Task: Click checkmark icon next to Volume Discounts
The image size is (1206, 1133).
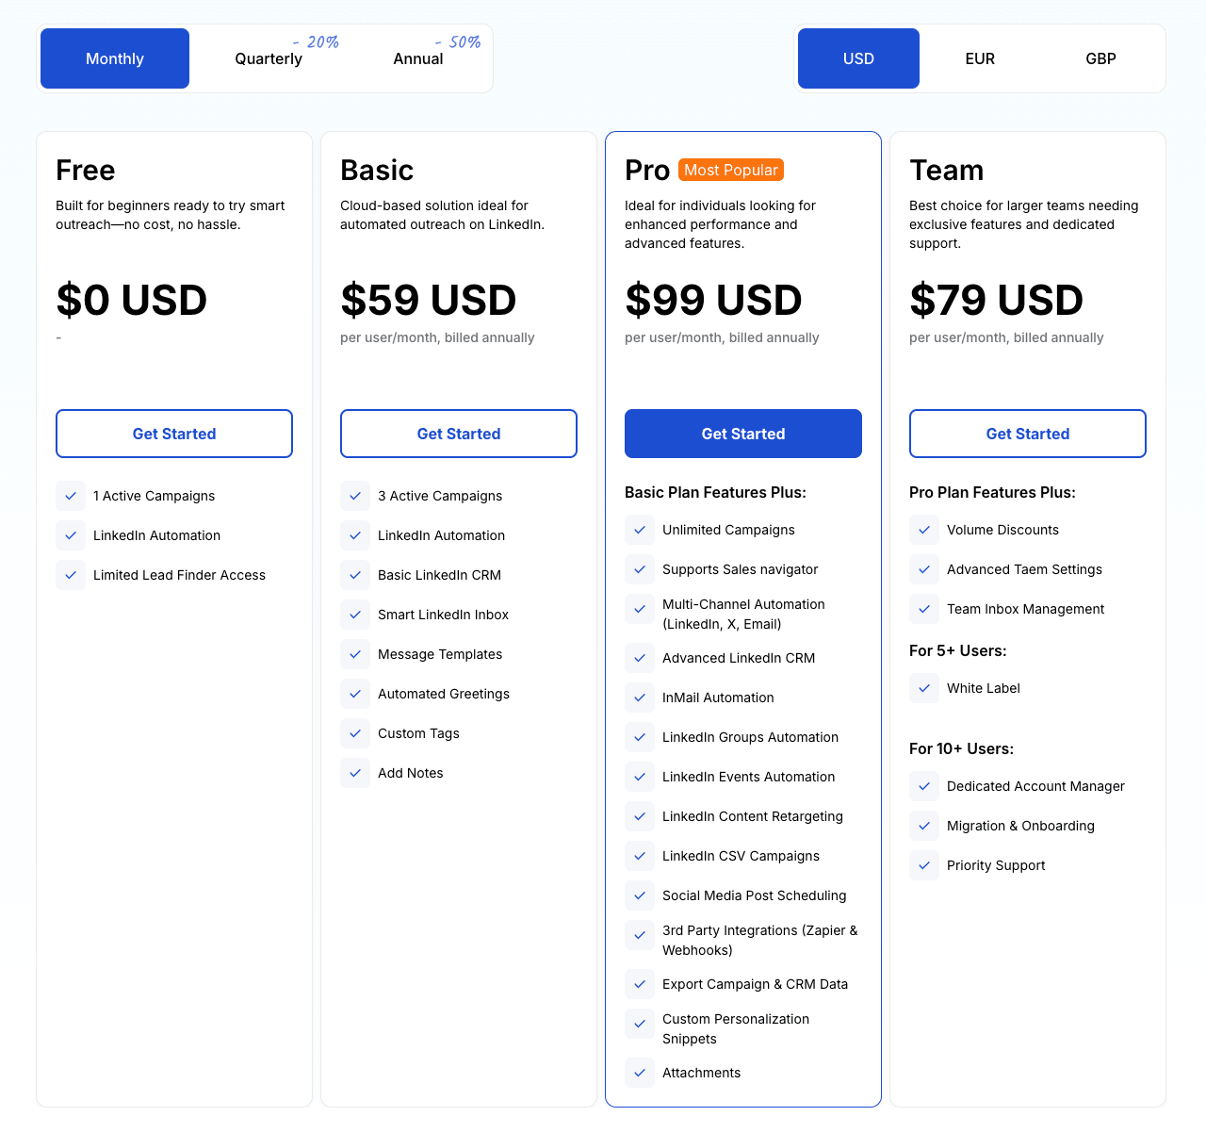Action: 924,530
